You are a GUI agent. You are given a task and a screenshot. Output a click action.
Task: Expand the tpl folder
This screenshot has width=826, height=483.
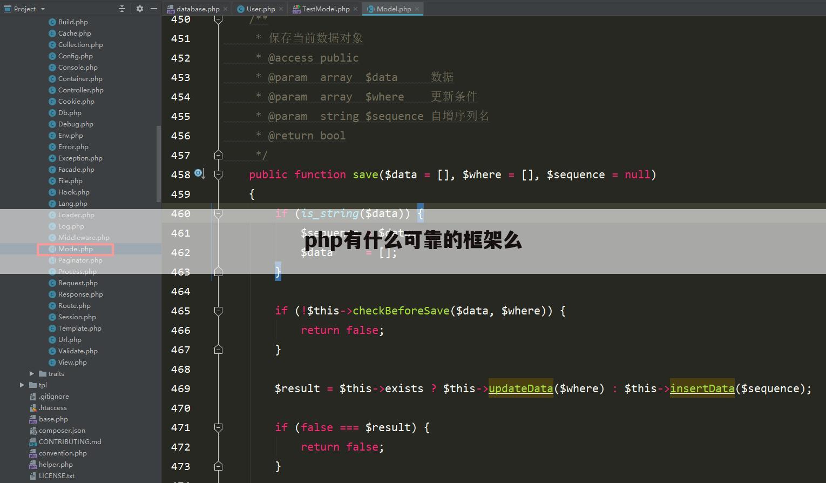(x=22, y=385)
